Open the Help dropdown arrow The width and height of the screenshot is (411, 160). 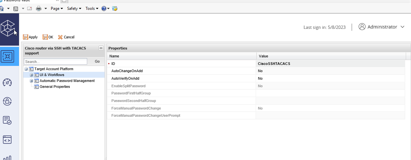(108, 9)
